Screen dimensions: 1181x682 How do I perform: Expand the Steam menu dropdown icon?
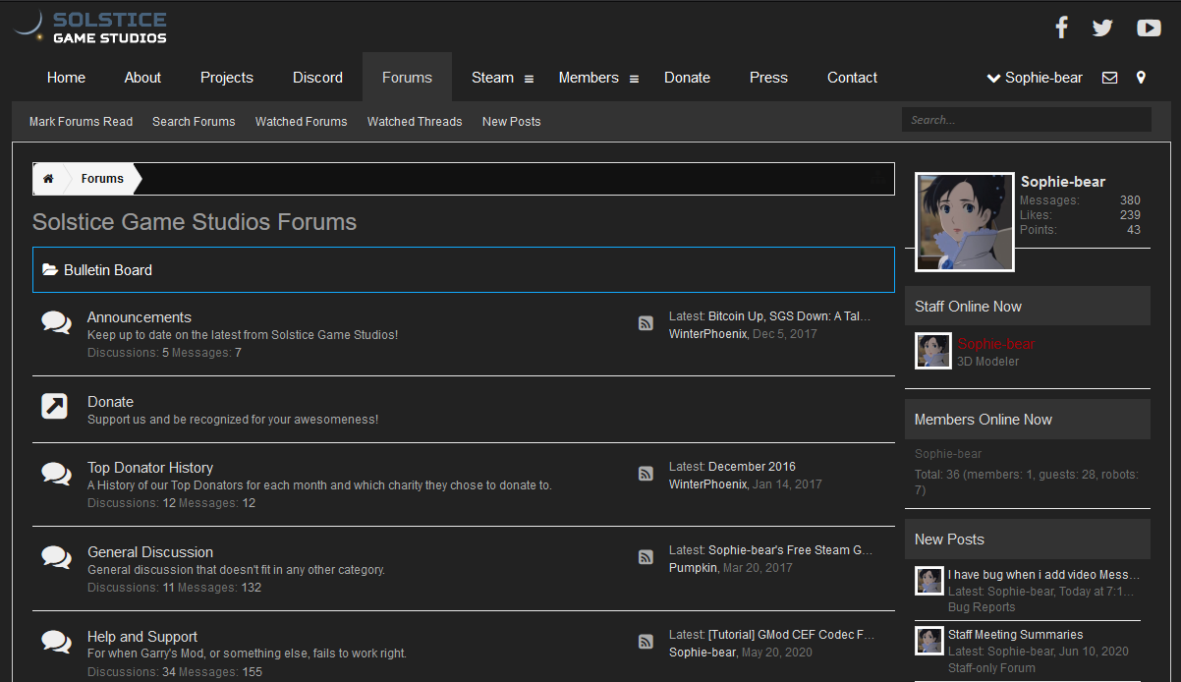[x=529, y=79]
